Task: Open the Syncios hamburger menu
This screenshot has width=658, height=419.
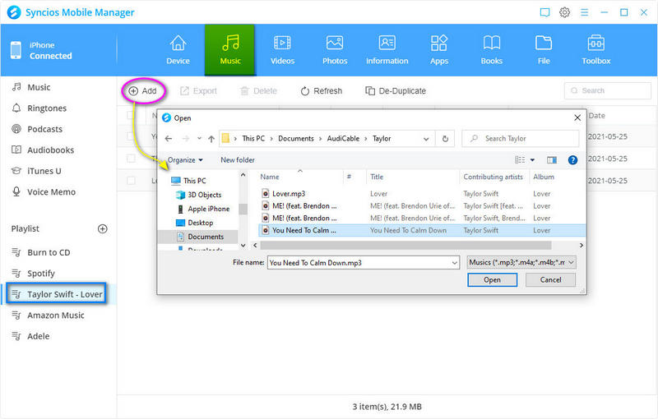Action: 584,12
